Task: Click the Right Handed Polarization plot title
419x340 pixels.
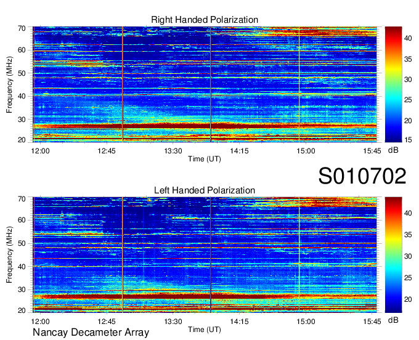Action: coord(205,20)
